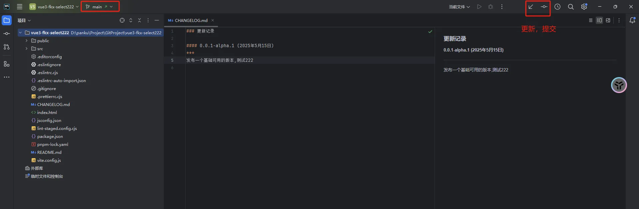Open local history via the clock icon
This screenshot has height=209, width=639.
pyautogui.click(x=557, y=6)
